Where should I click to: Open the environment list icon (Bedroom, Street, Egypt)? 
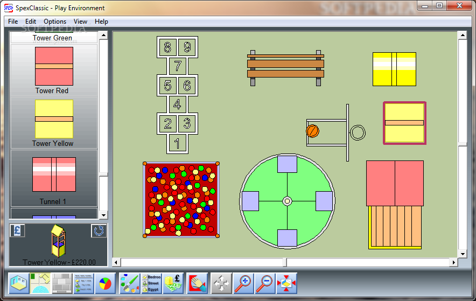[x=151, y=283]
